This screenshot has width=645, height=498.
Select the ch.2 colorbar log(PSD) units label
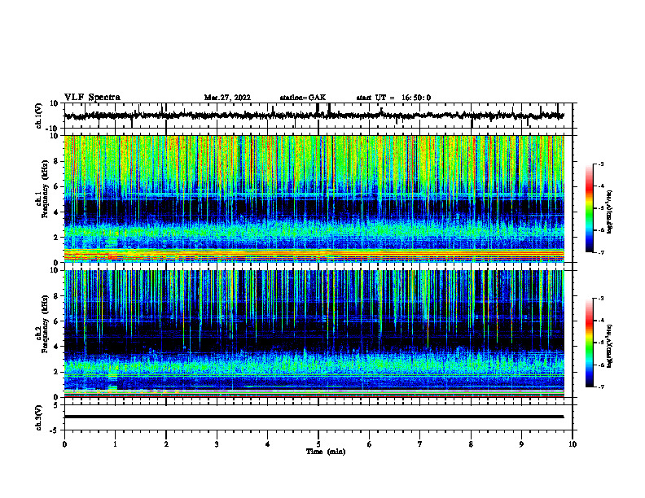(x=610, y=345)
